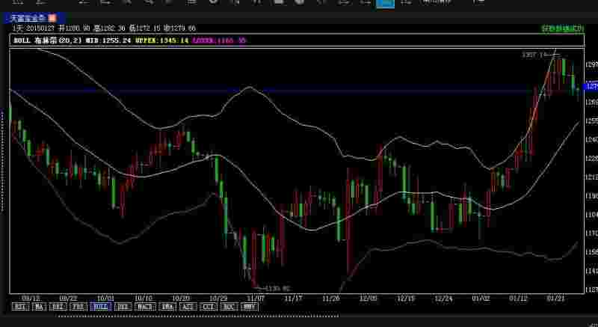Switch to the MACD indicator
The image size is (598, 327).
coord(144,306)
